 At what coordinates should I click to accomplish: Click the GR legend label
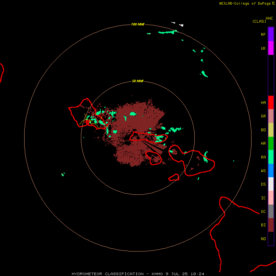pos(263,116)
